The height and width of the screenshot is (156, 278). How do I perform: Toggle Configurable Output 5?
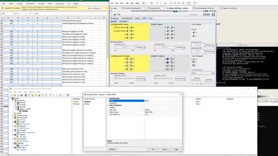[x=131, y=62]
